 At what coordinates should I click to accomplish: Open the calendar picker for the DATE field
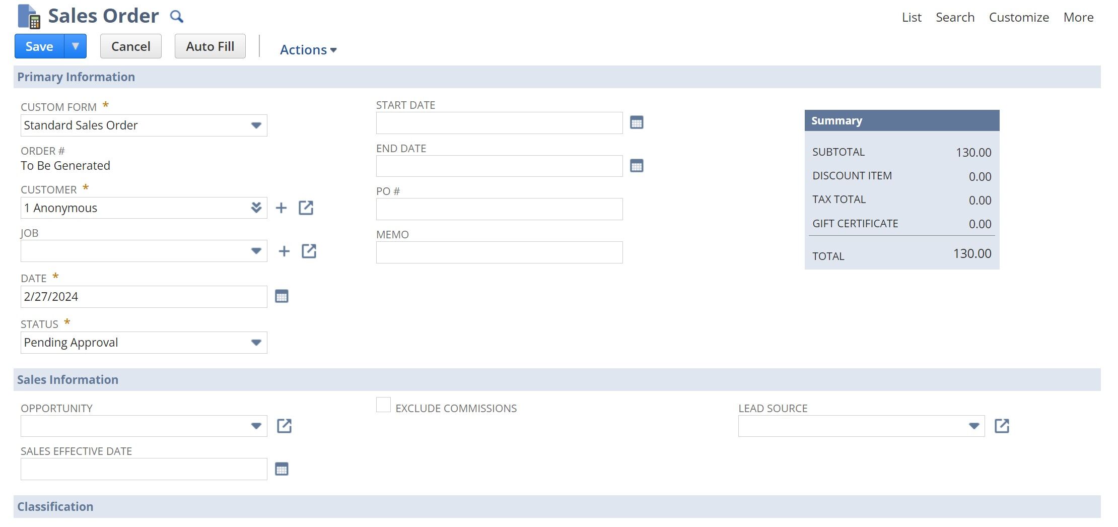click(x=282, y=296)
